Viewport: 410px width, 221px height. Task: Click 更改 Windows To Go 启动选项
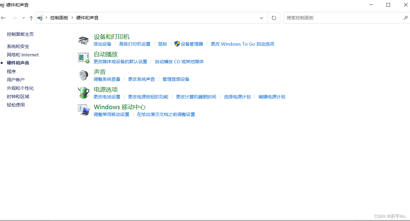point(243,44)
